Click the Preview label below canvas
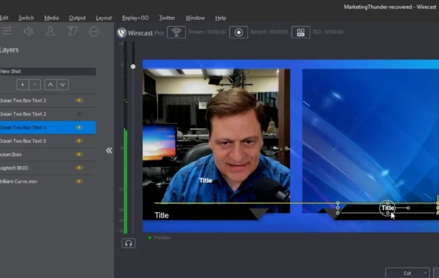This screenshot has width=439, height=278. tap(162, 238)
